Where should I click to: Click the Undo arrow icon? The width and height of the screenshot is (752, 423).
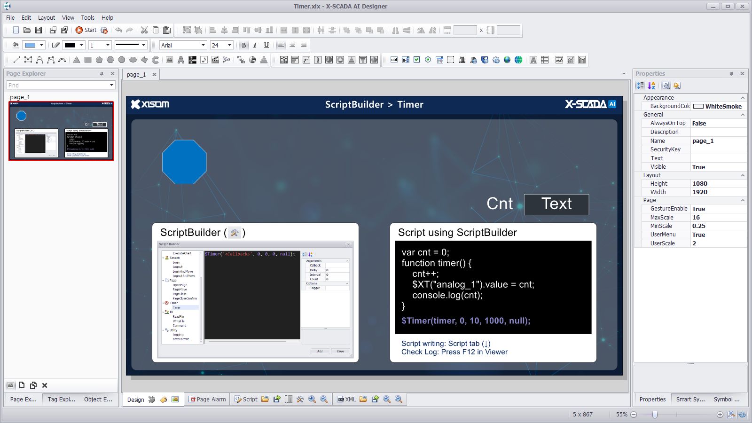click(119, 30)
